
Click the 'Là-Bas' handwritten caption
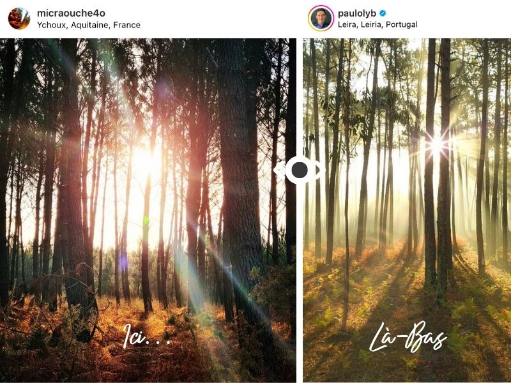tap(408, 337)
